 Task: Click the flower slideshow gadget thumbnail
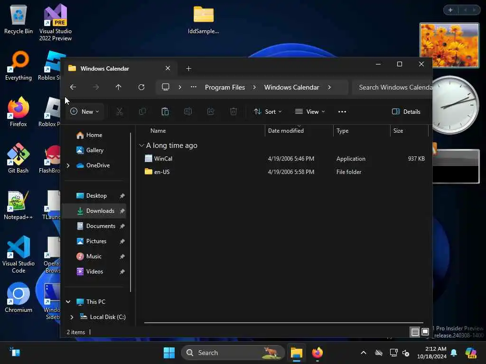449,45
